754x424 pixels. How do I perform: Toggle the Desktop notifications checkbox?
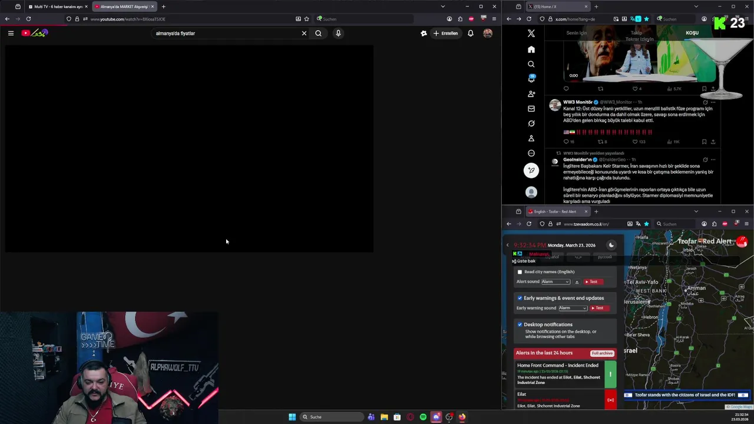(520, 324)
